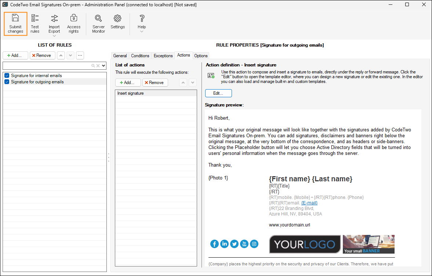Screen dimensions: 432x276
Task: Open the Test rules tool
Action: coord(35,23)
